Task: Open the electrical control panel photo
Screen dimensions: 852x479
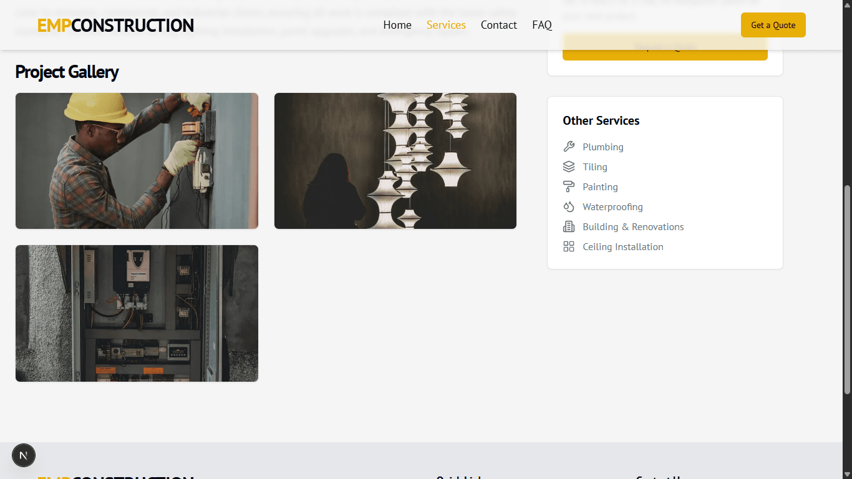Action: (x=137, y=313)
